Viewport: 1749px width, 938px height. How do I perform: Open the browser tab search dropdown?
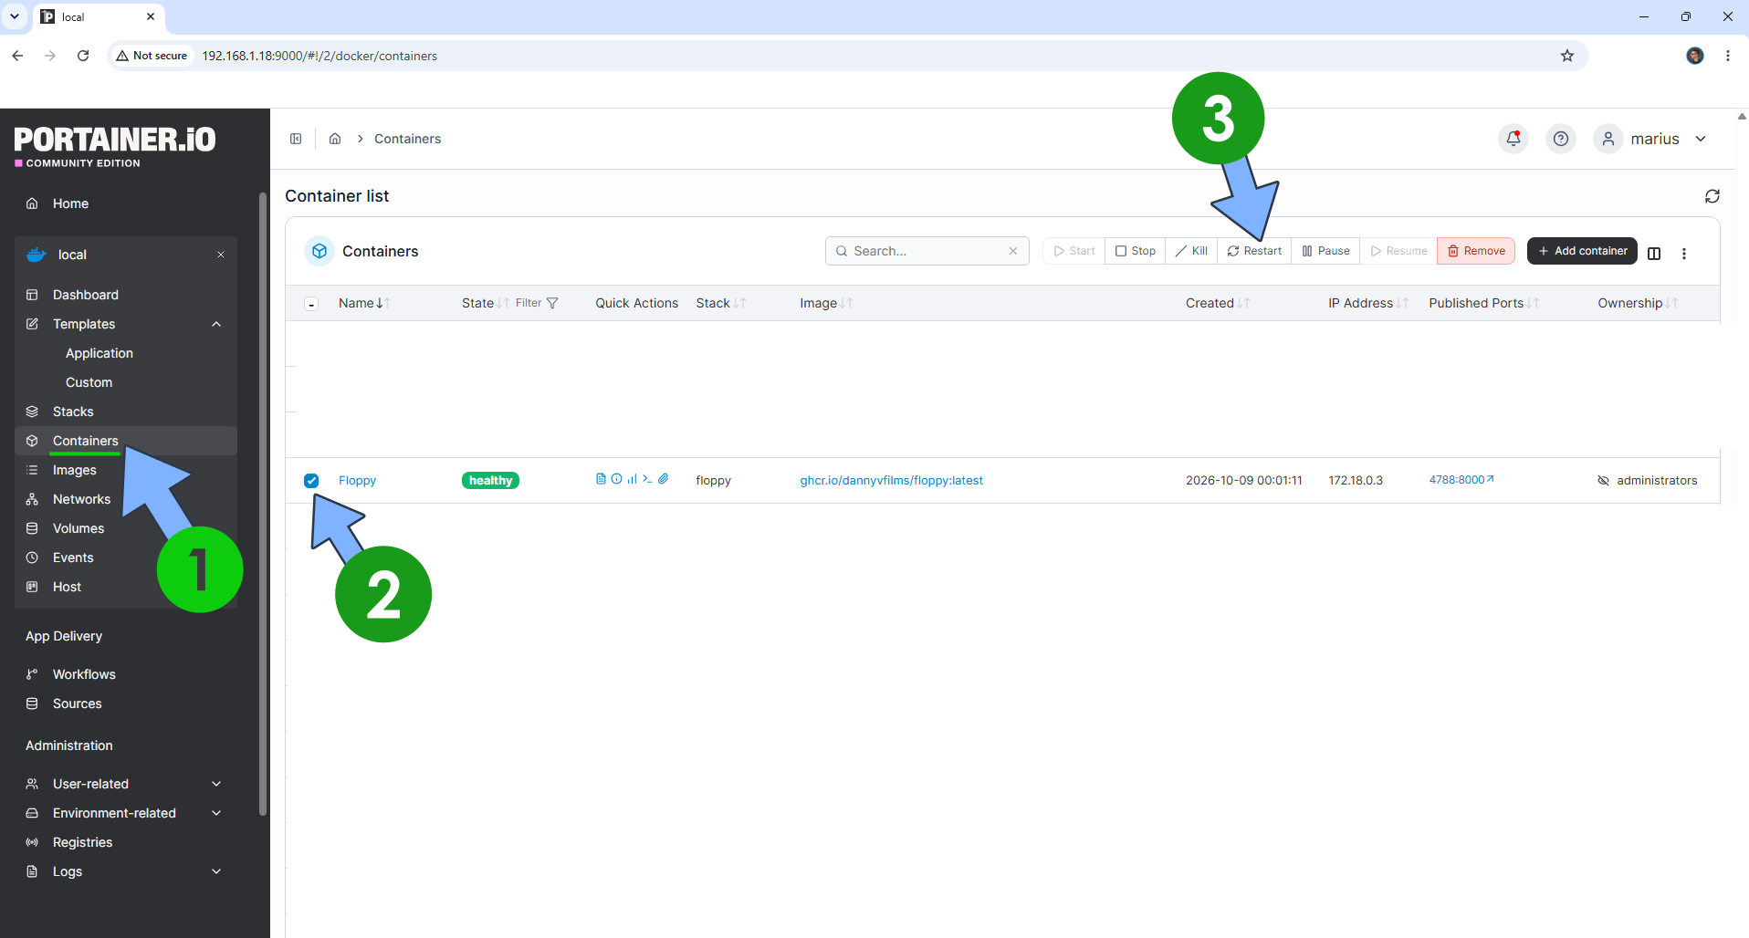click(15, 16)
